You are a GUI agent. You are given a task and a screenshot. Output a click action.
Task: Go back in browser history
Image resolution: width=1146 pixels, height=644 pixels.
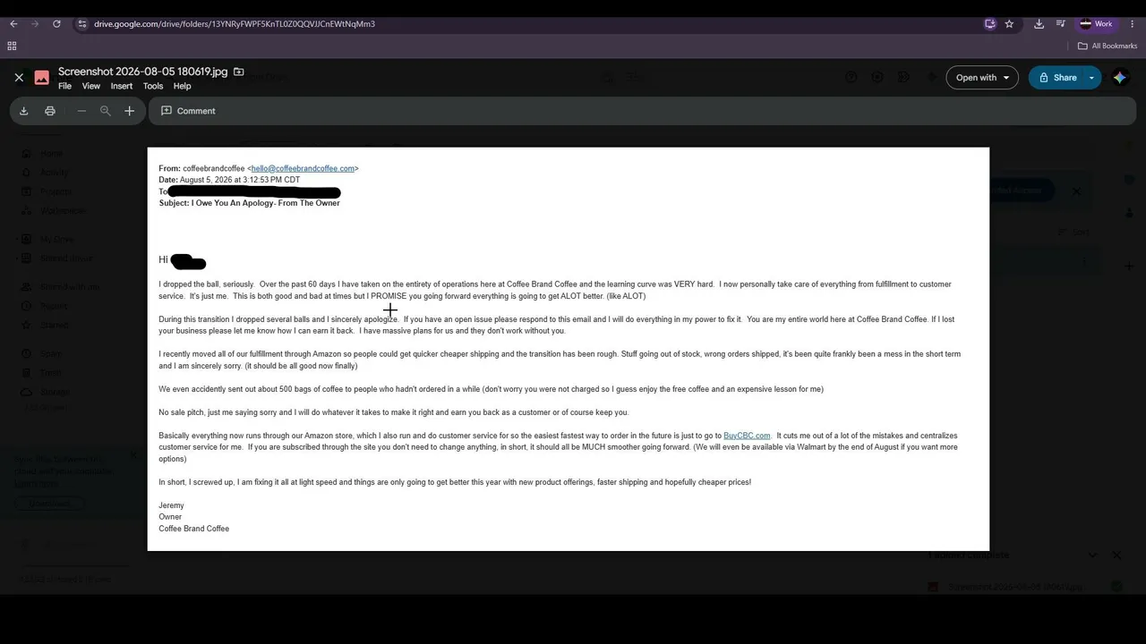point(13,24)
